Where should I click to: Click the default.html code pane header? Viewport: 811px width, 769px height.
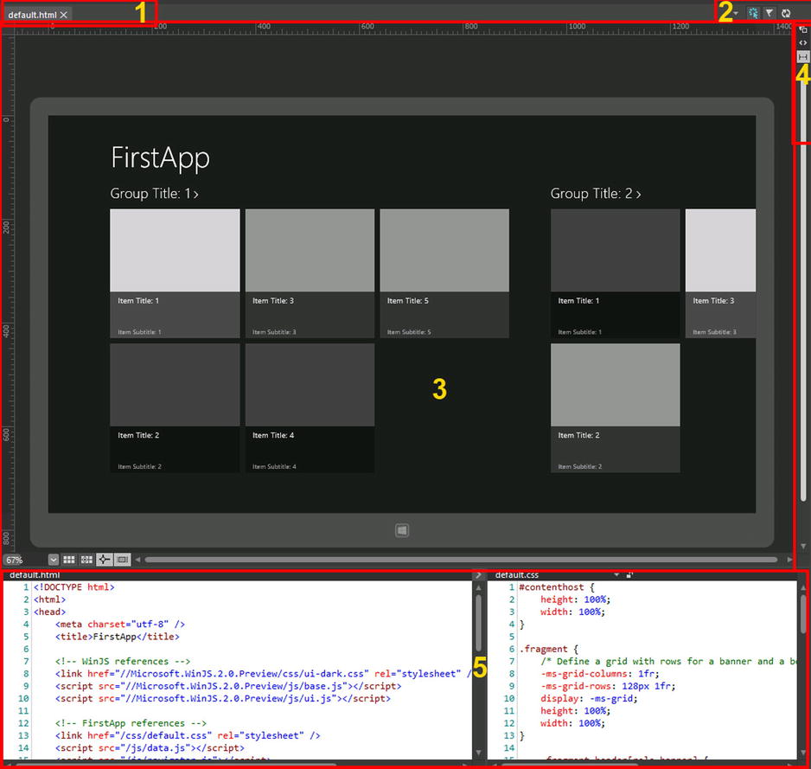click(x=35, y=575)
